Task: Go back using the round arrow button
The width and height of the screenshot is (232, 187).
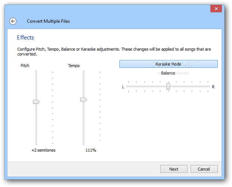Action: 13,21
